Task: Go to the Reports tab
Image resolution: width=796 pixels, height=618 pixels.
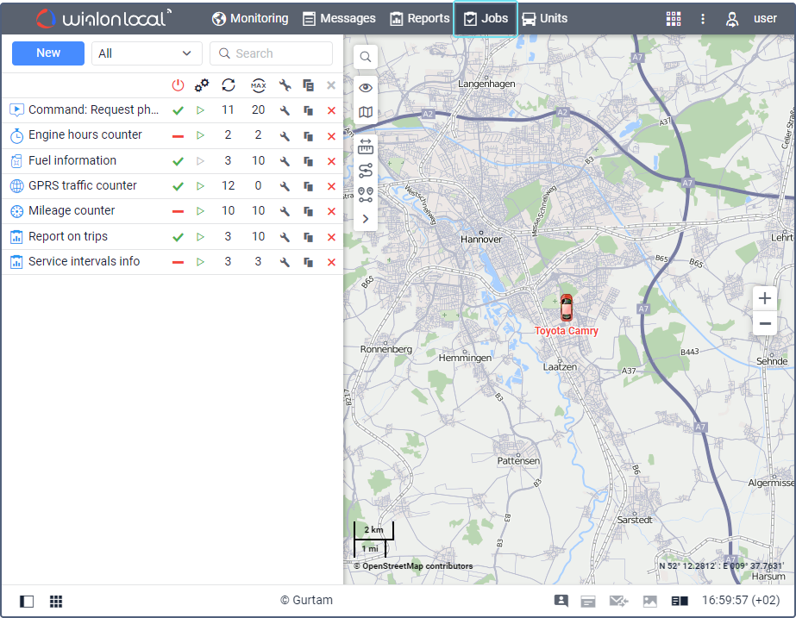Action: [x=420, y=19]
